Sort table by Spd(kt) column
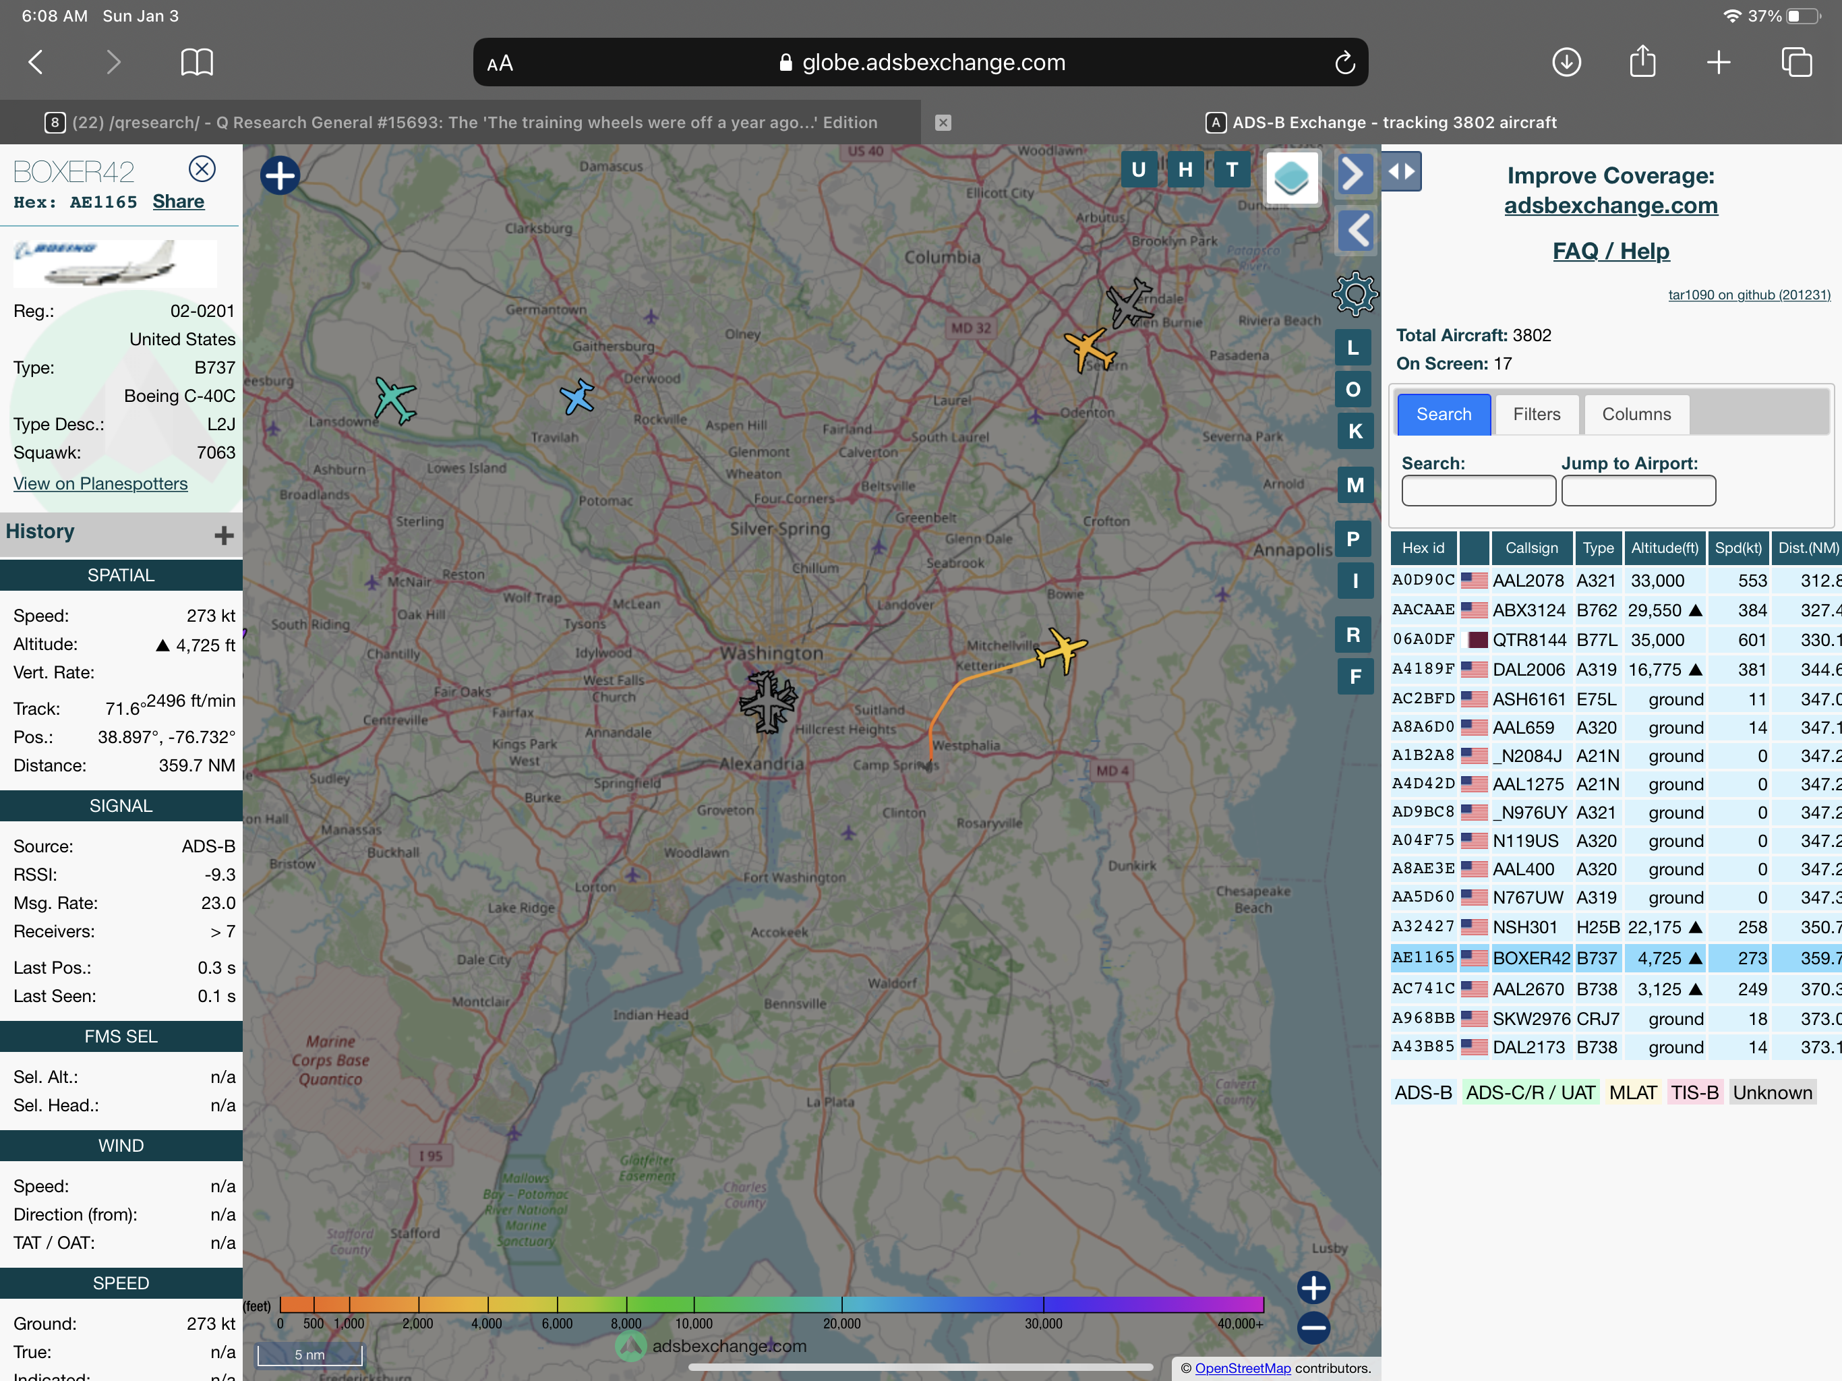1842x1381 pixels. point(1738,548)
